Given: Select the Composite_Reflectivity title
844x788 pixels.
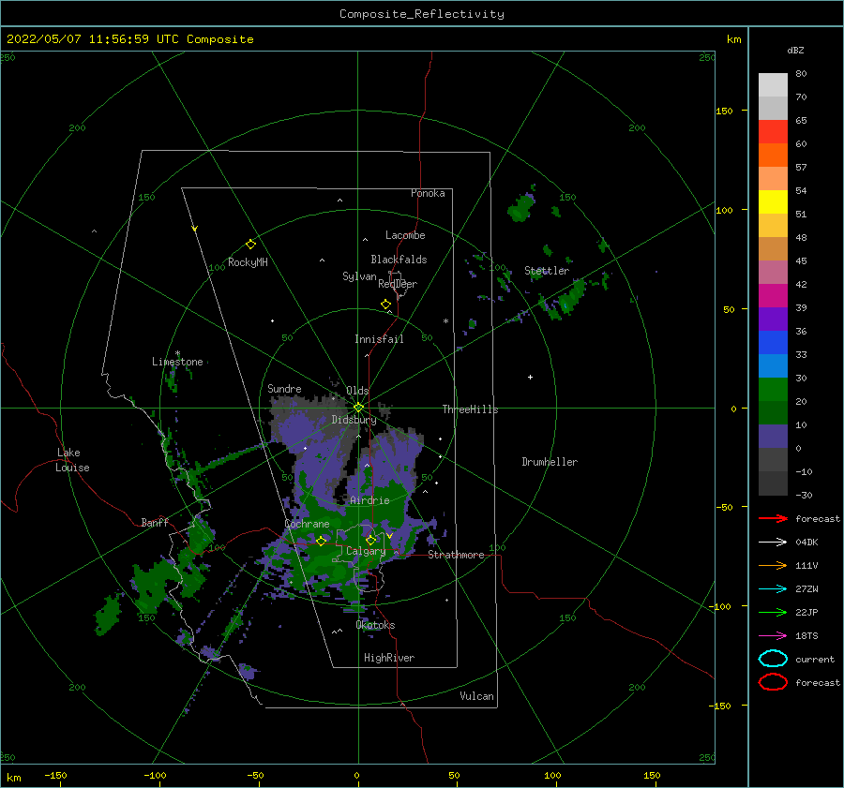Looking at the screenshot, I should 422,14.
